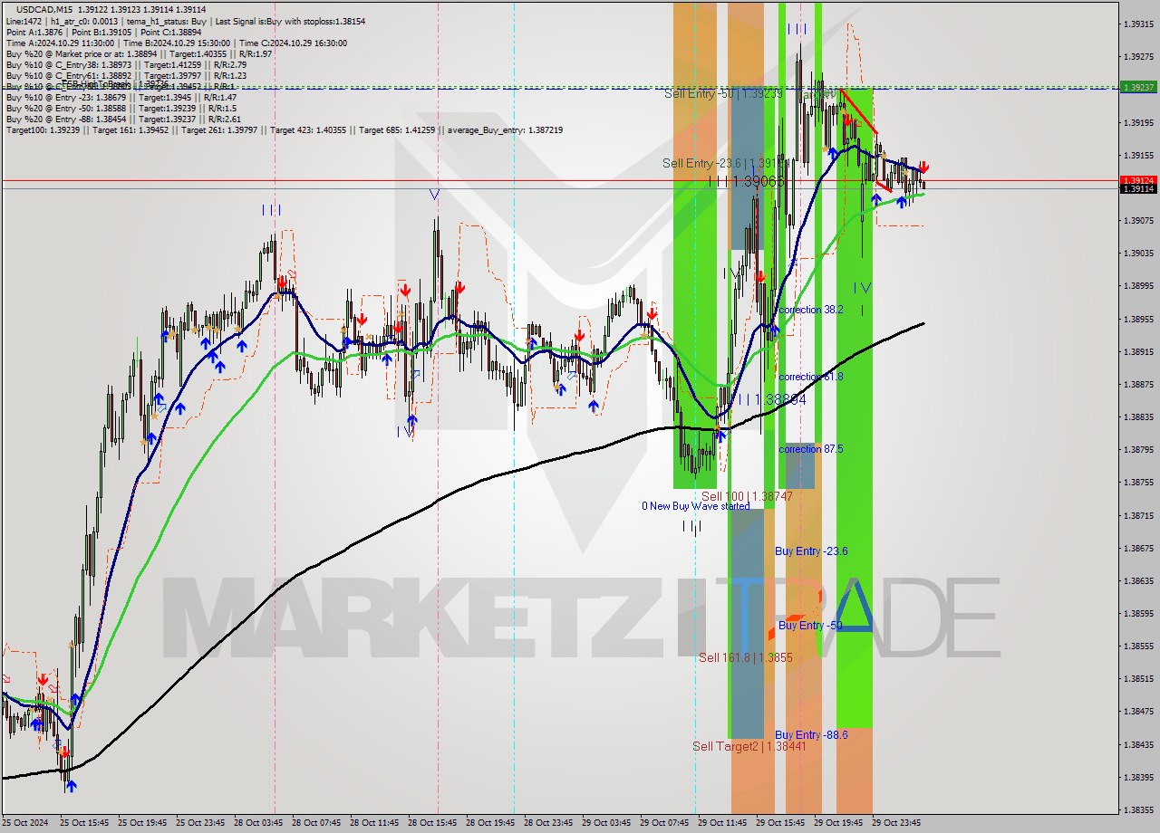Click the 1.38995 price axis value
Viewport: 1160px width, 833px height.
click(1139, 285)
